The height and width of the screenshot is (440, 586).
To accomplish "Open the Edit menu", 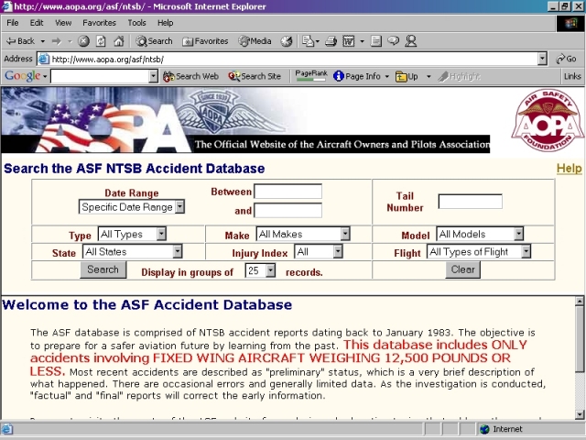I will tap(37, 23).
